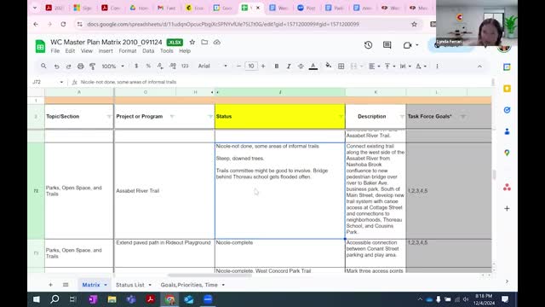Click the print icon in toolbar
This screenshot has width=545, height=307.
coord(80,67)
